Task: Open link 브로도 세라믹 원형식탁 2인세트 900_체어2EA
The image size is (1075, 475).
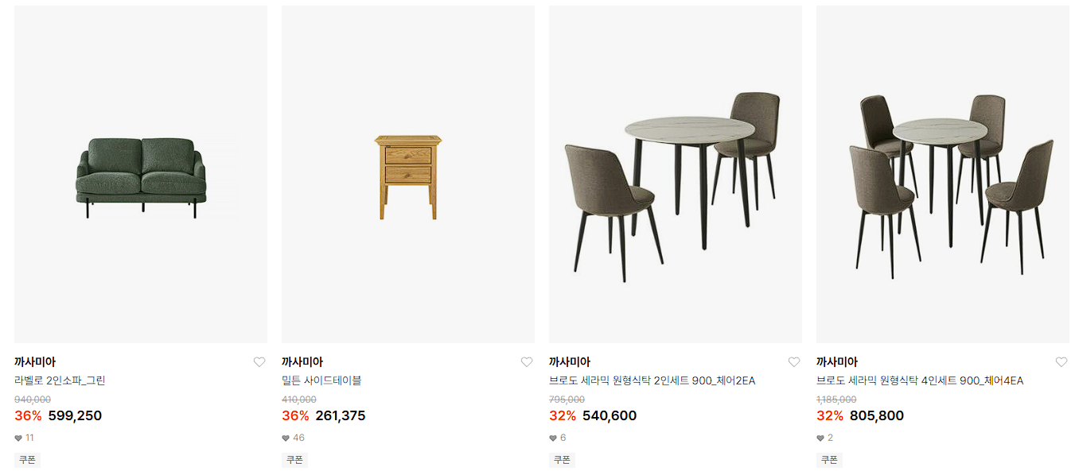Action: click(x=652, y=380)
